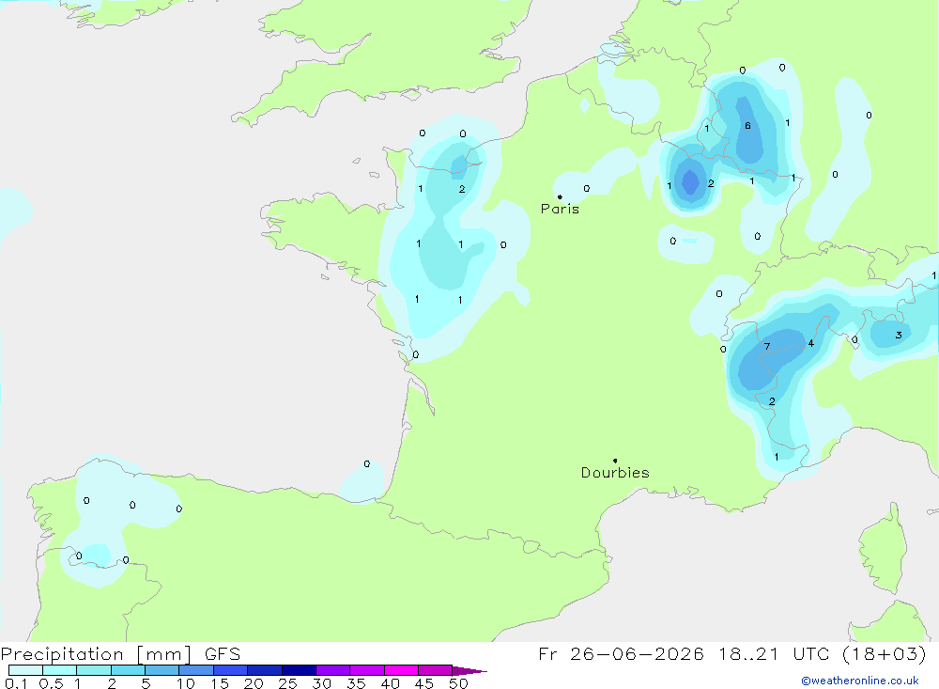This screenshot has height=689, width=939.
Task: Click the legend value '10'
Action: tap(186, 683)
